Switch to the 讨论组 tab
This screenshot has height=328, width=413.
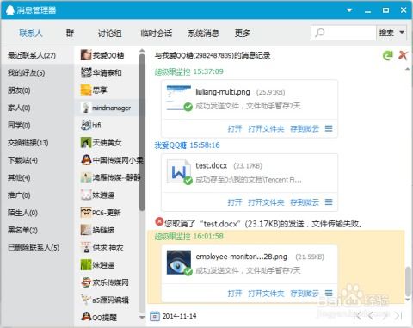pyautogui.click(x=110, y=34)
